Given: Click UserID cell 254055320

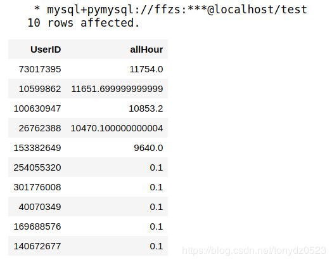Looking at the screenshot, I should click(x=37, y=167).
